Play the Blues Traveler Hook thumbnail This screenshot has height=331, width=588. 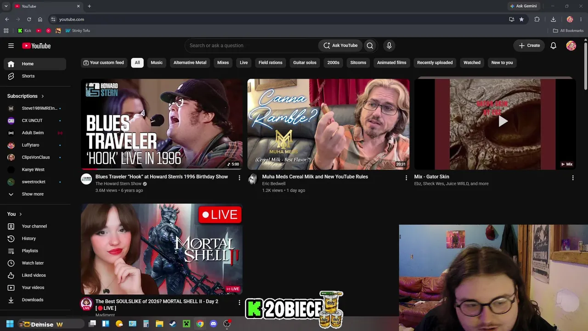click(x=162, y=124)
